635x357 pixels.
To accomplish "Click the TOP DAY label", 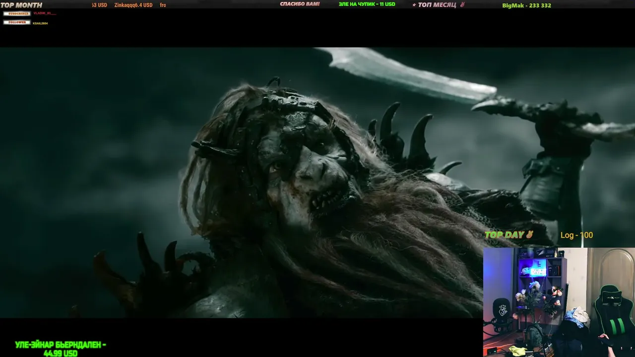I will (x=505, y=235).
